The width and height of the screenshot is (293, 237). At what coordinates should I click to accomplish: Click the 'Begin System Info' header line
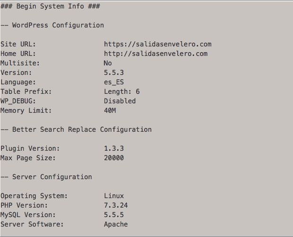(50, 6)
